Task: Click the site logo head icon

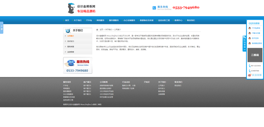Action: point(71,8)
